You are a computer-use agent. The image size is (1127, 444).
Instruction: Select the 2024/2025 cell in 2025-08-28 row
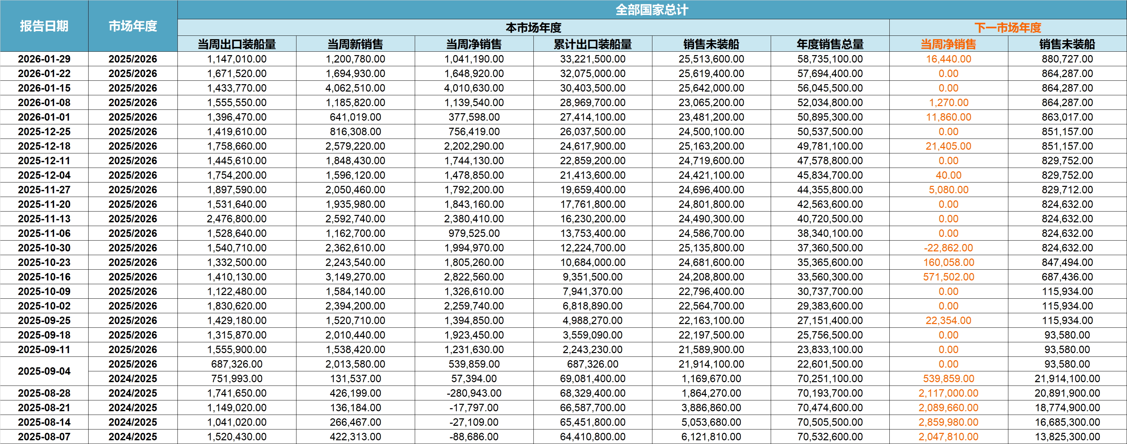click(x=133, y=393)
